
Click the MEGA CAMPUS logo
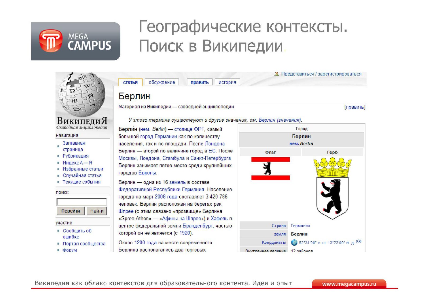(76, 41)
